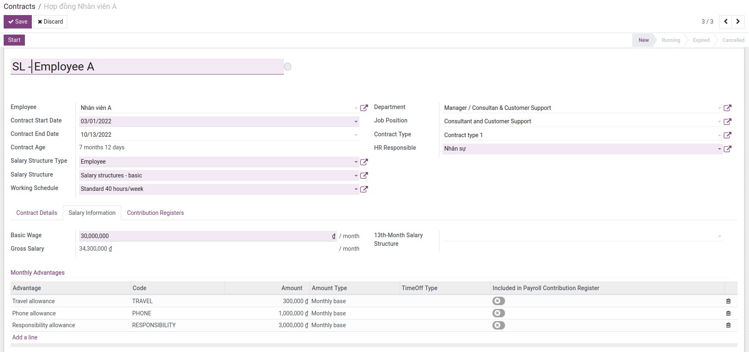The image size is (749, 352).
Task: Save the contract form
Action: [18, 22]
